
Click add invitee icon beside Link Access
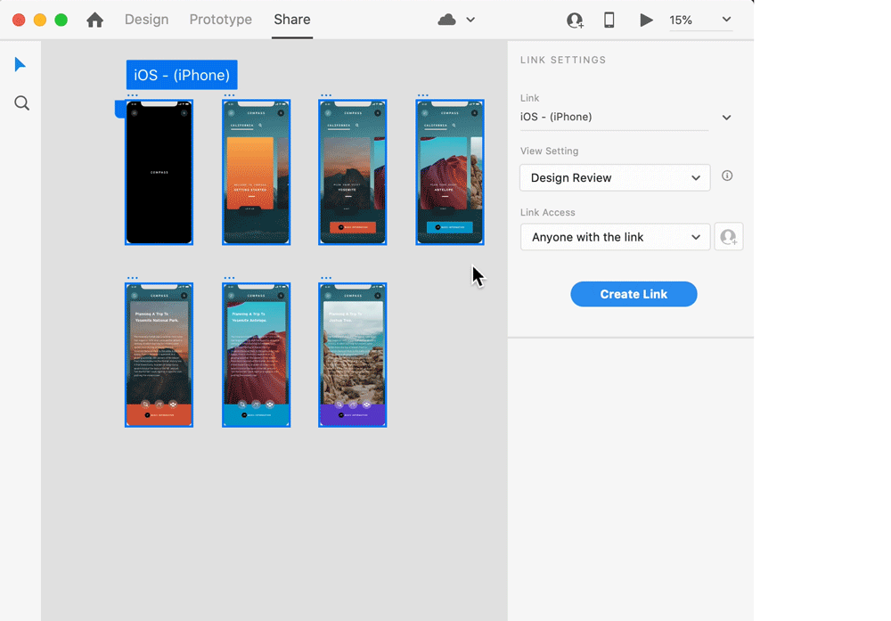[x=729, y=237]
